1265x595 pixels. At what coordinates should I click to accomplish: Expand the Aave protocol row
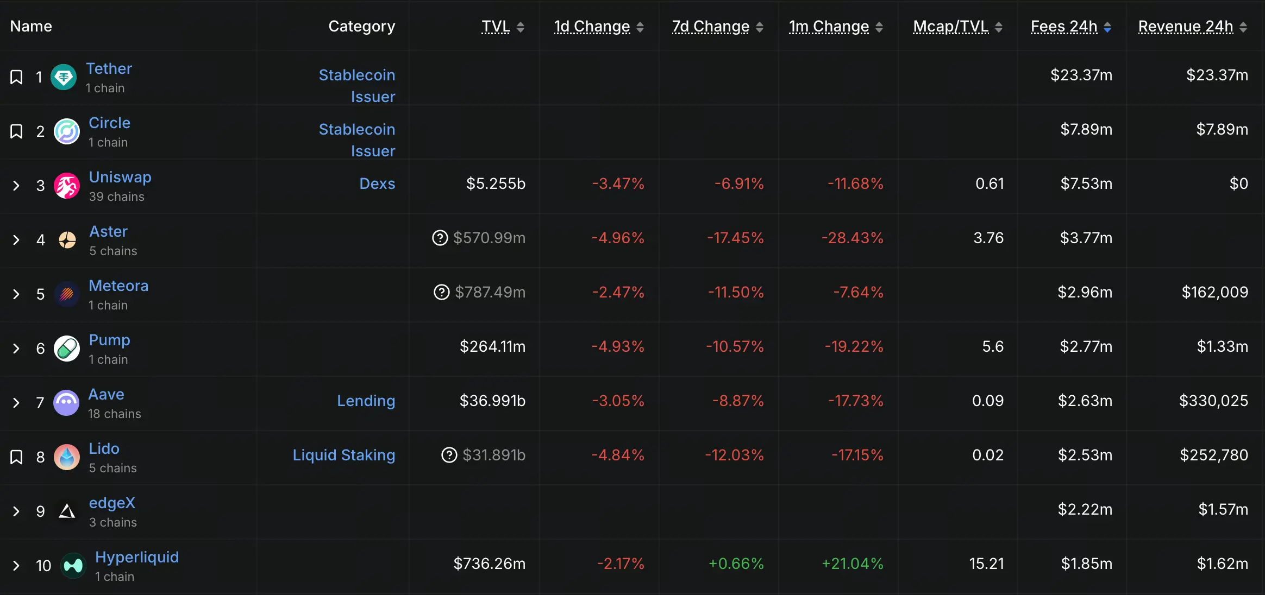16,403
